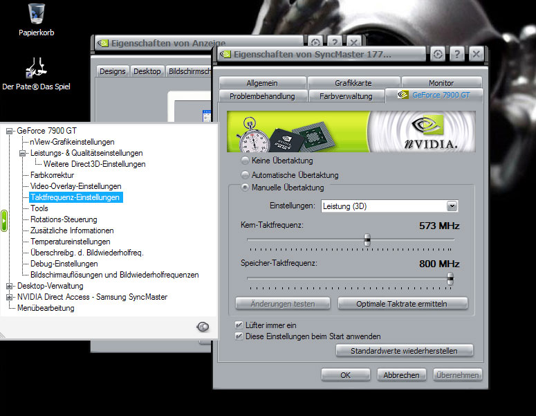
Task: Select Desktop-Verwaltung tree label
Action: coord(50,286)
